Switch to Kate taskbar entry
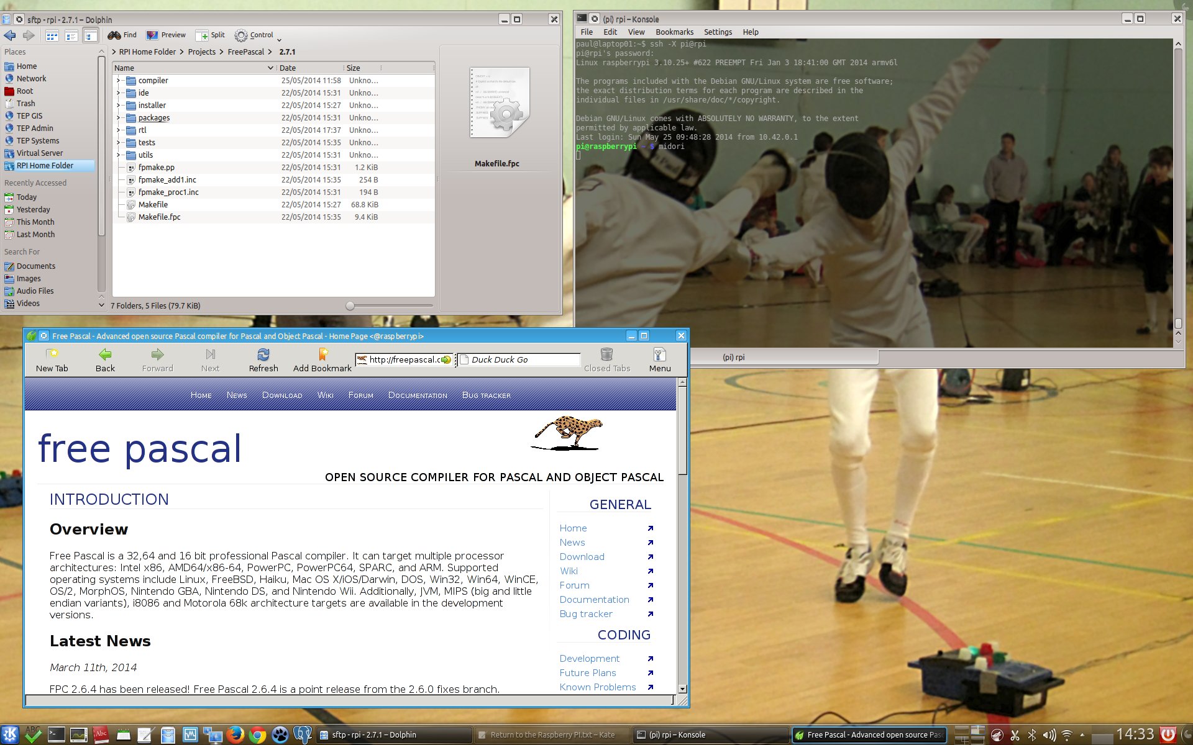1193x745 pixels. (553, 735)
